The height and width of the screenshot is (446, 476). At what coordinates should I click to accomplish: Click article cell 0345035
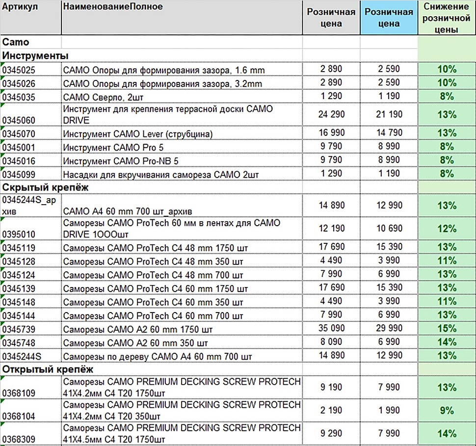pyautogui.click(x=30, y=97)
